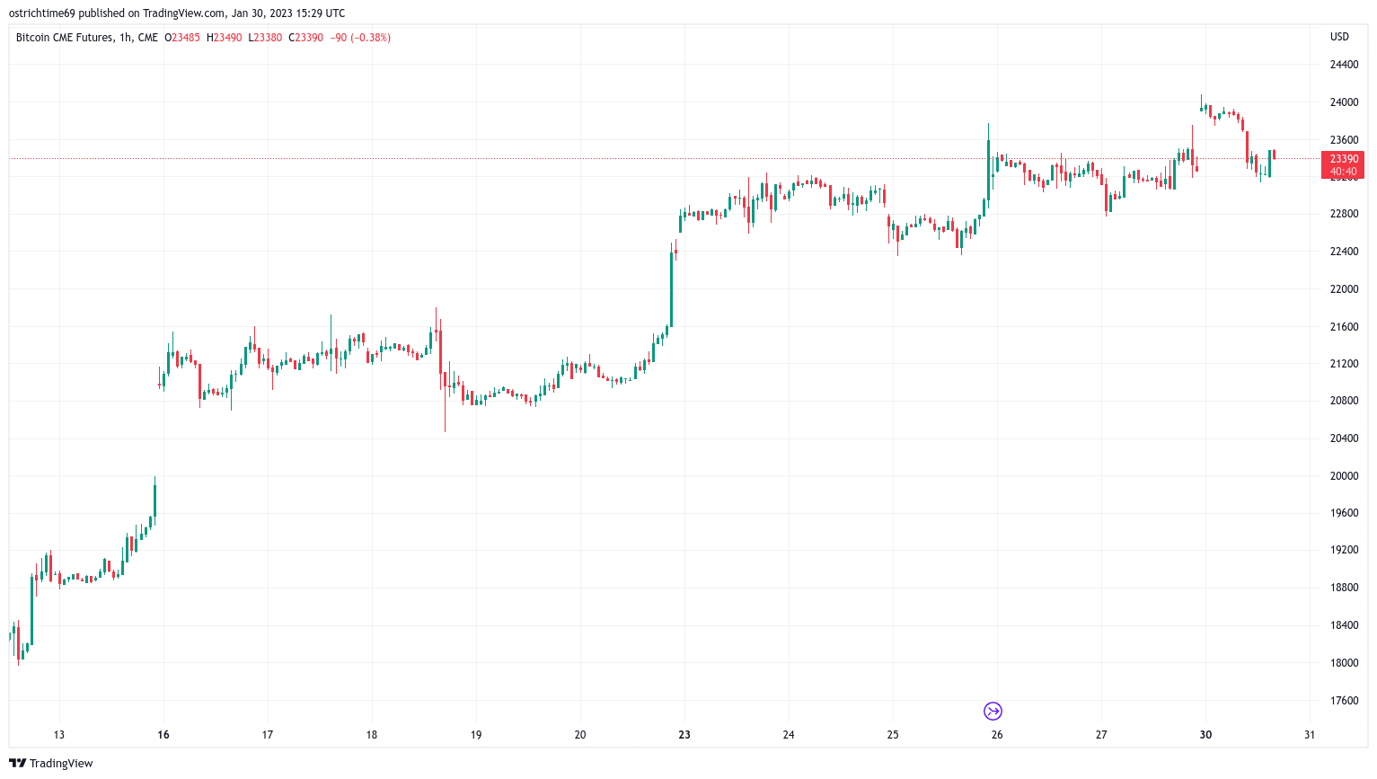Click the 22000 label on price axis
The image size is (1377, 779).
[x=1344, y=289]
